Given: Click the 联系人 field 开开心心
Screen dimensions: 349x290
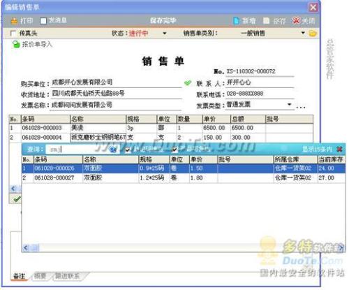Looking at the screenshot, I should coord(260,82).
